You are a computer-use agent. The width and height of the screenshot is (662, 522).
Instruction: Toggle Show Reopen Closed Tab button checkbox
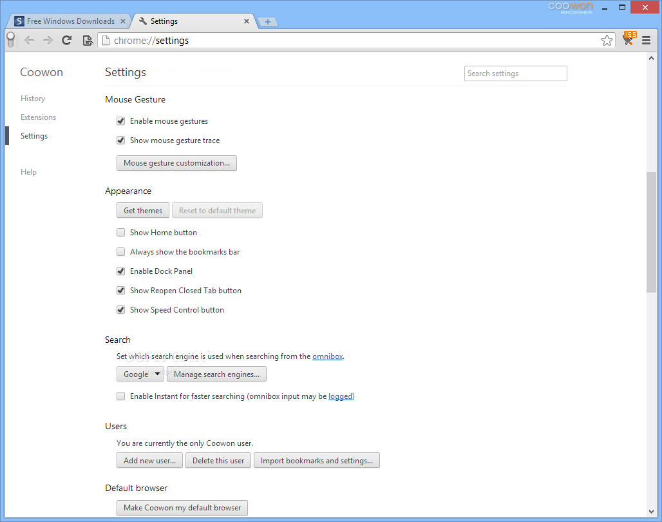coord(121,291)
